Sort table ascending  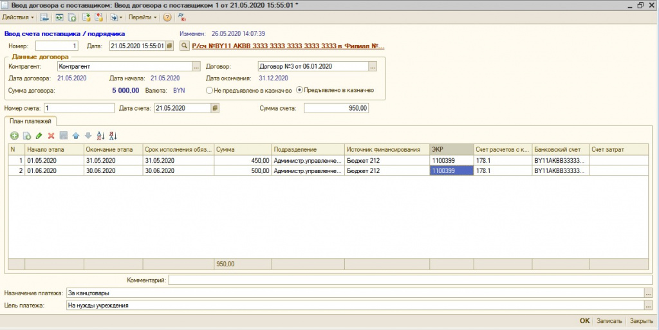100,136
